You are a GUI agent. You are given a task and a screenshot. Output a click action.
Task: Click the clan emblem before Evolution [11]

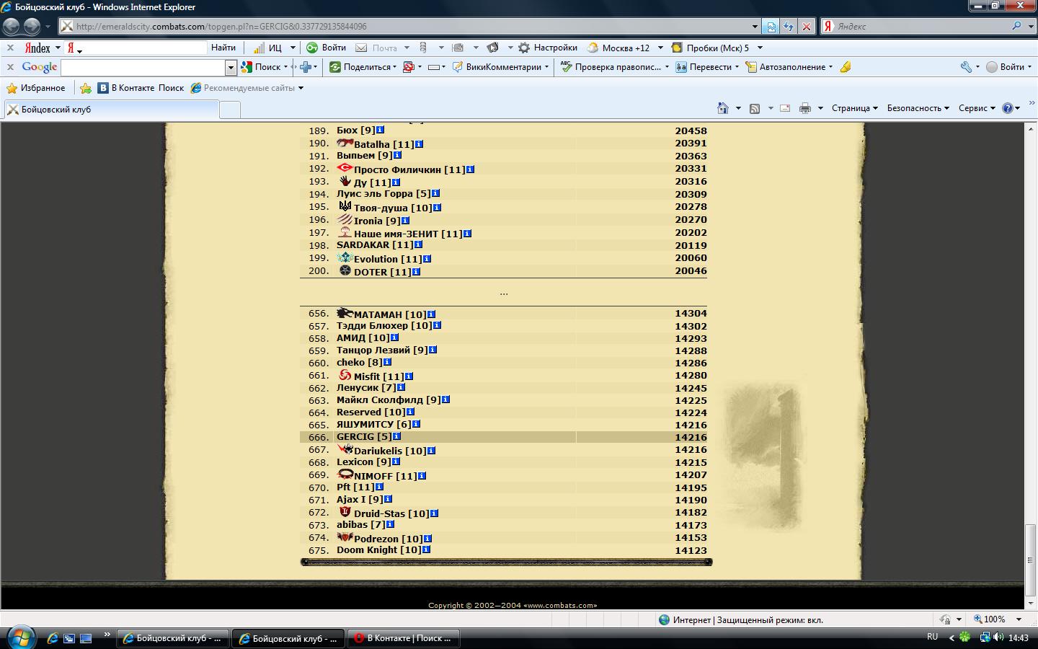point(345,257)
